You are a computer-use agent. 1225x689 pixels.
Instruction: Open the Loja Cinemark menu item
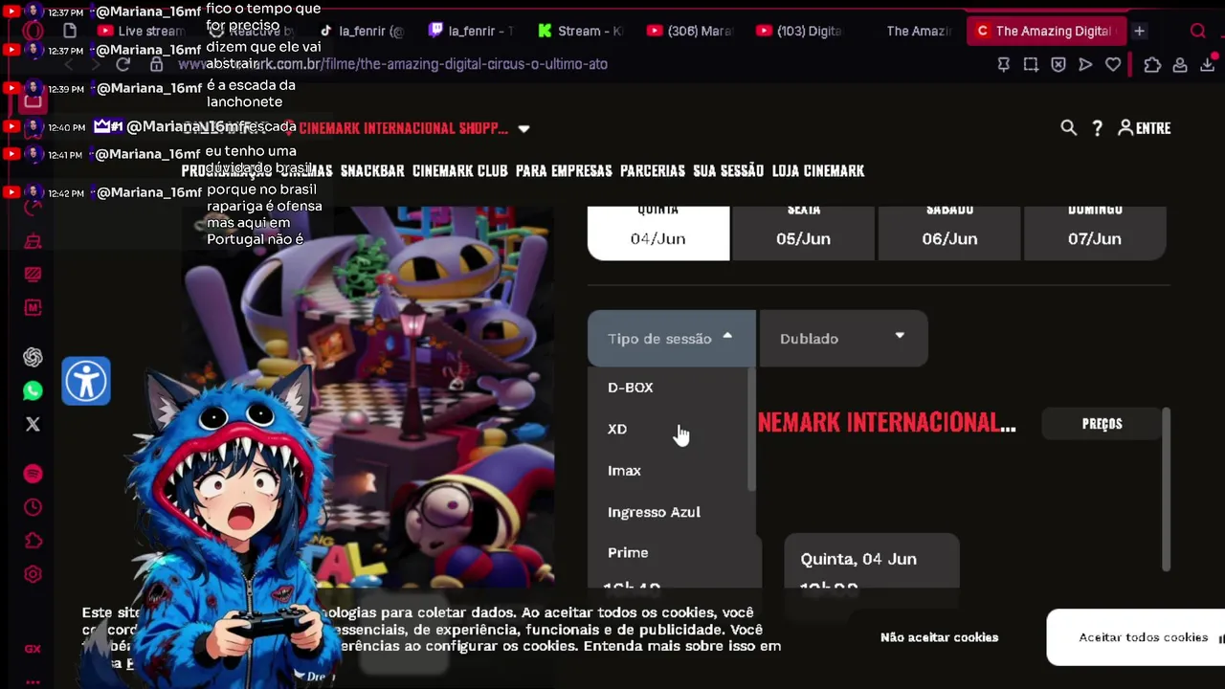pos(818,171)
